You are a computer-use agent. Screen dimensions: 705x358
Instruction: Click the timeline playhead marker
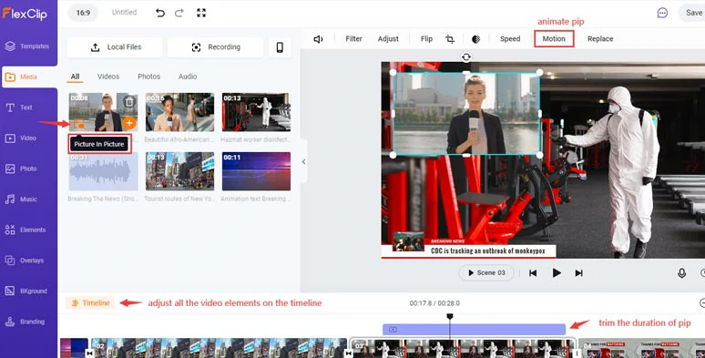(x=450, y=317)
